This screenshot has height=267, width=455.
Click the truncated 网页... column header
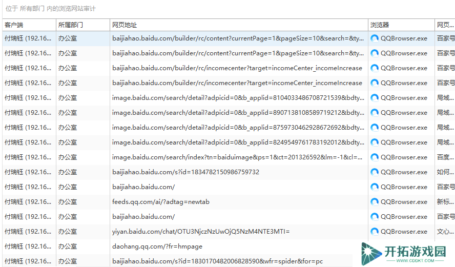pyautogui.click(x=445, y=25)
